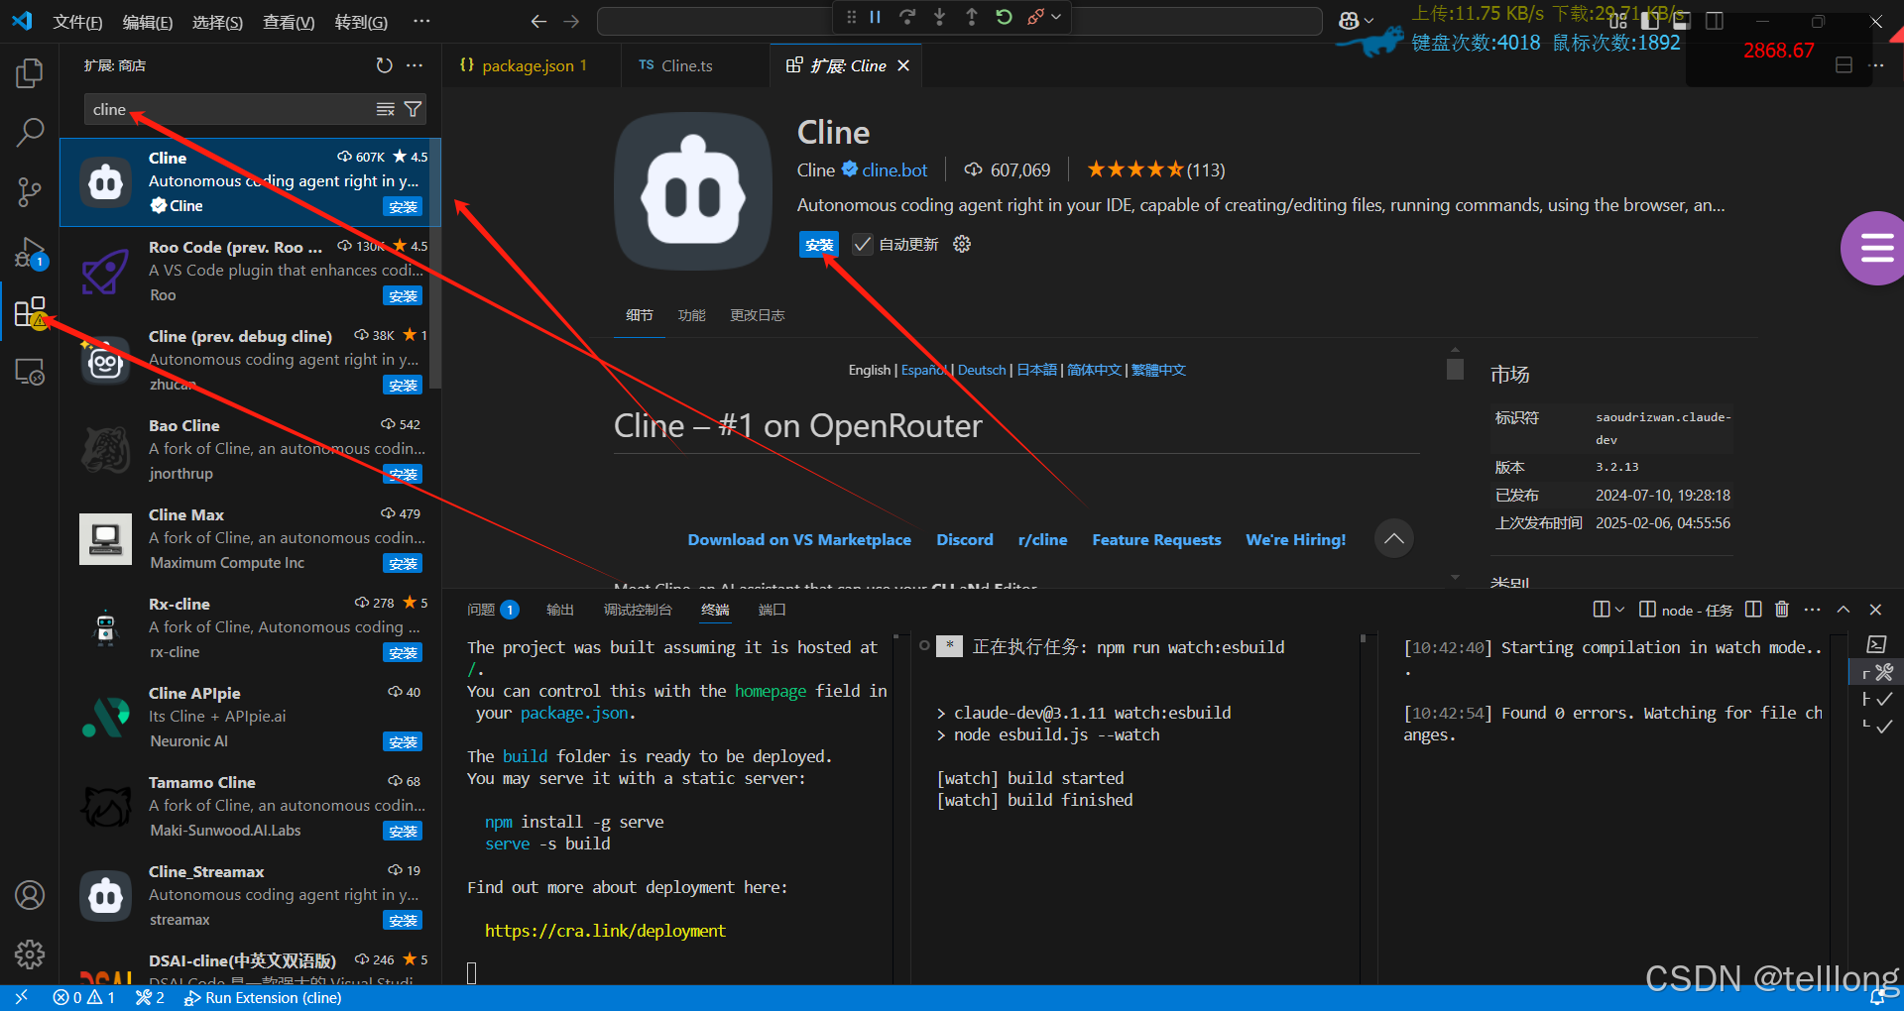
Task: Open notifications bell in status bar
Action: point(1876,997)
